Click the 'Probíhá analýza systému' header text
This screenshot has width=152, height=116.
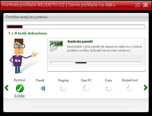pyautogui.click(x=27, y=17)
